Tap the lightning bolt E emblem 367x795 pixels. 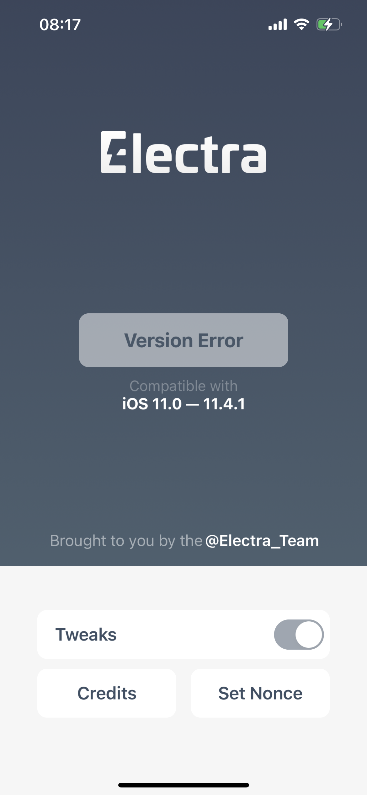[114, 152]
